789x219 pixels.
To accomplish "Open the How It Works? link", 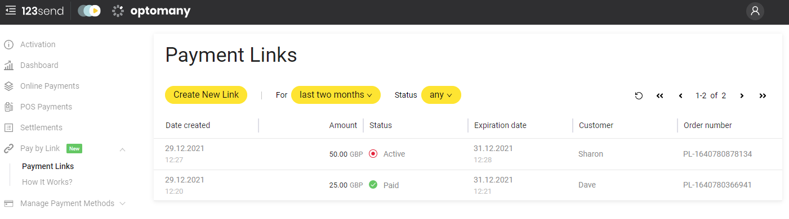I will pyautogui.click(x=47, y=182).
